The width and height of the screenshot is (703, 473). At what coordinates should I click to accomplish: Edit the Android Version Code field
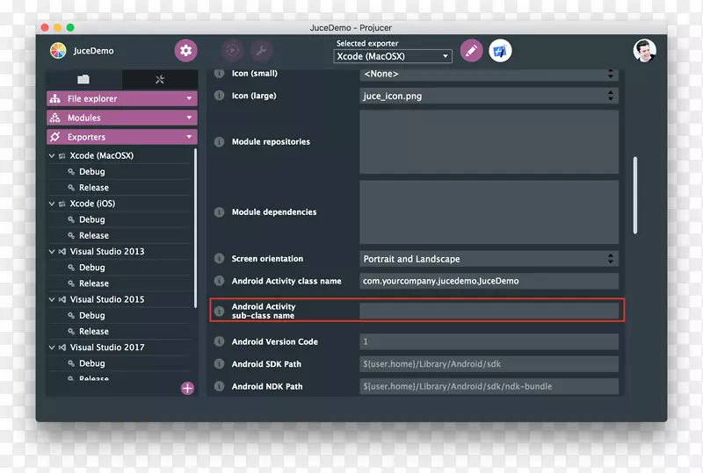point(489,341)
